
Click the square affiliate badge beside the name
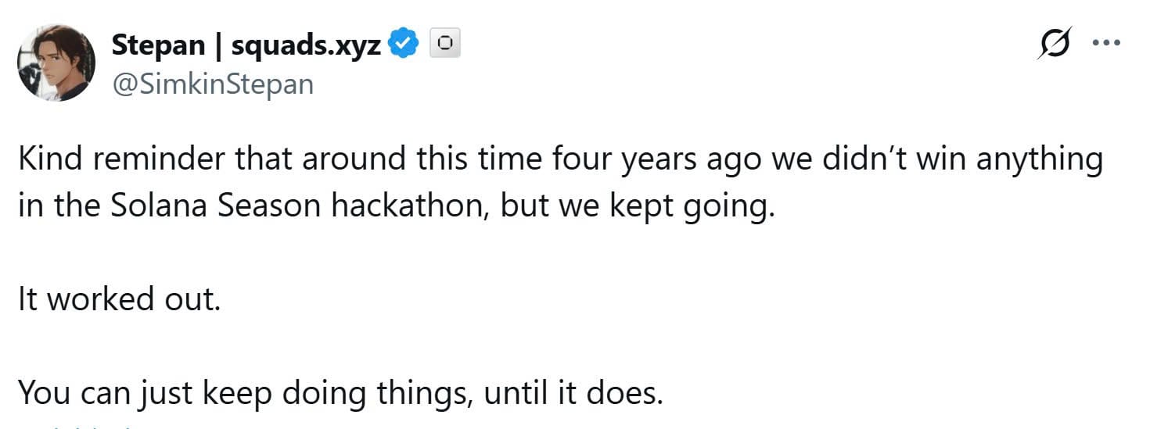point(444,45)
